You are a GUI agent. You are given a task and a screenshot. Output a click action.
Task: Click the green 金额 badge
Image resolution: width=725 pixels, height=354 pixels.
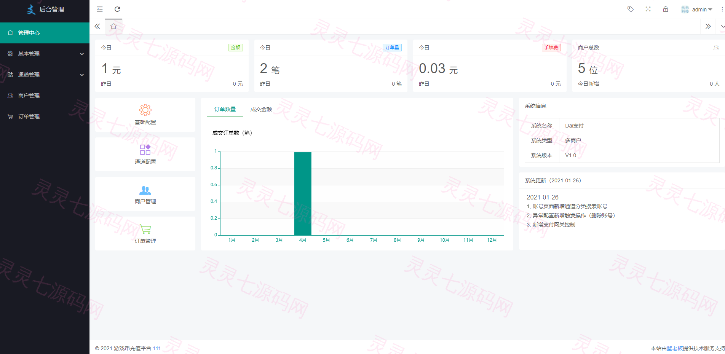click(x=236, y=48)
